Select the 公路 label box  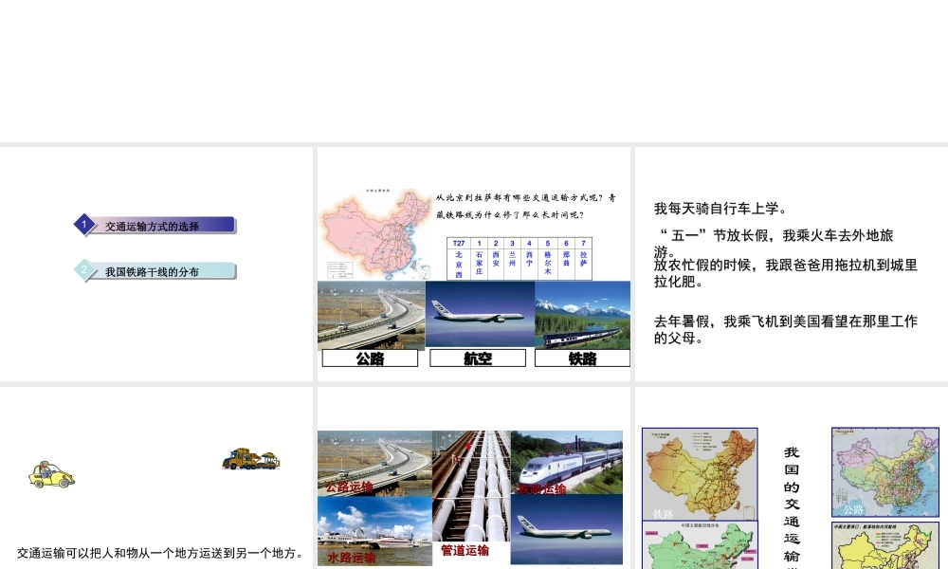point(370,358)
